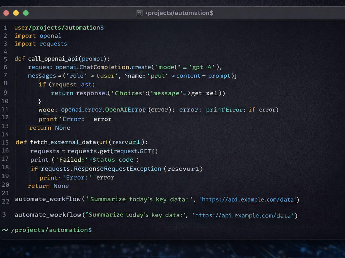Image resolution: width=345 pixels, height=258 pixels.
Task: Click 'messages' variable on line 7
Action: 42,76
